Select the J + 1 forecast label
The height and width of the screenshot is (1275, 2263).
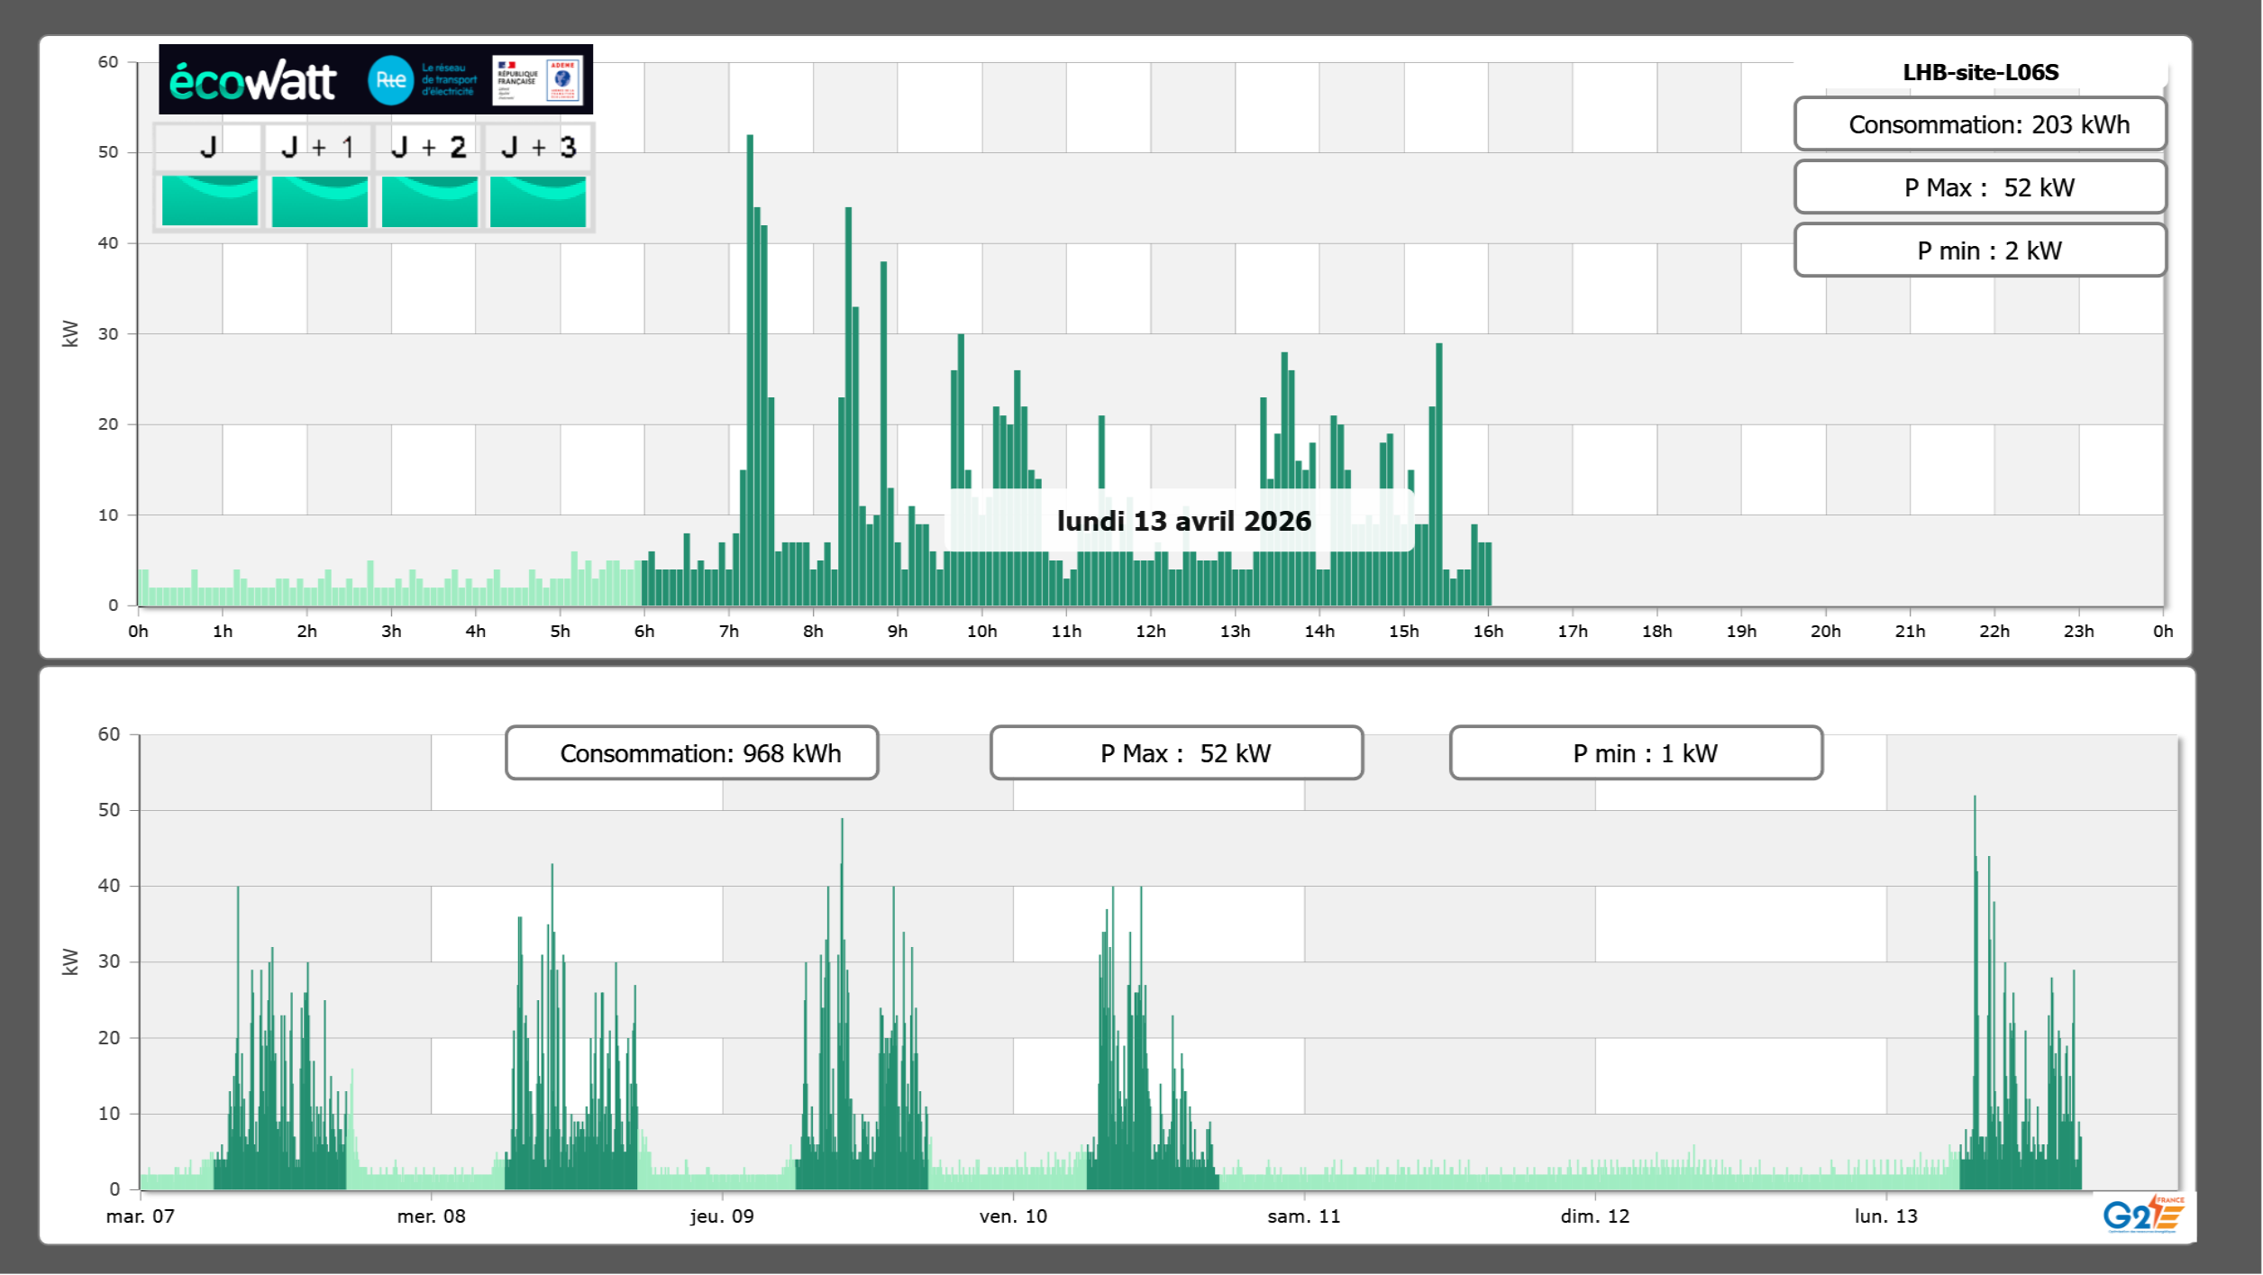pyautogui.click(x=317, y=147)
